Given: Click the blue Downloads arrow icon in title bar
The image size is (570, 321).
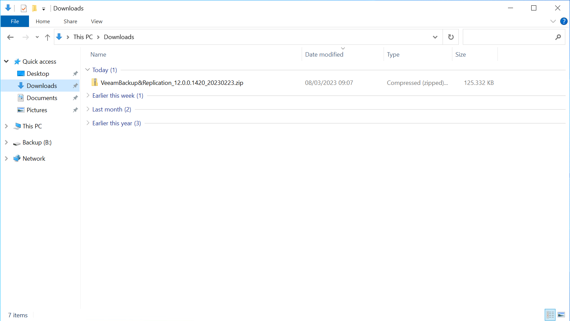Looking at the screenshot, I should [x=8, y=8].
